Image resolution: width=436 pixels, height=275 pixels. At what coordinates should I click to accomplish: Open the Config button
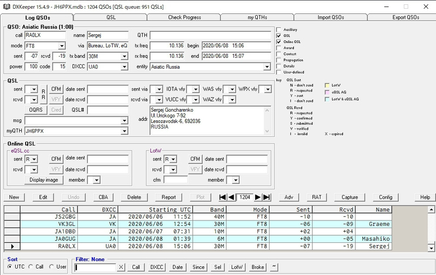pos(385,197)
